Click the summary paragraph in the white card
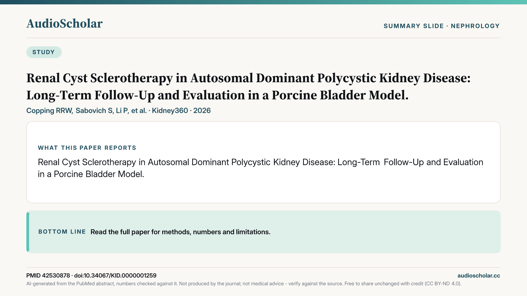Image resolution: width=527 pixels, height=296 pixels. pyautogui.click(x=260, y=168)
